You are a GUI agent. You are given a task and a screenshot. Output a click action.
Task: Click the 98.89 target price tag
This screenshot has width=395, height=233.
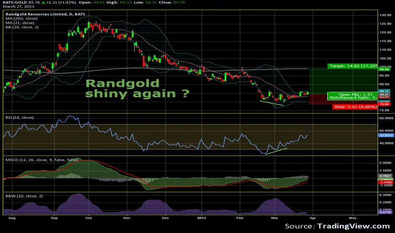[384, 69]
